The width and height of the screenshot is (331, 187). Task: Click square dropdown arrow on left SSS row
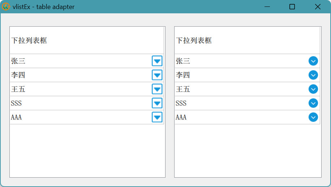(x=157, y=103)
